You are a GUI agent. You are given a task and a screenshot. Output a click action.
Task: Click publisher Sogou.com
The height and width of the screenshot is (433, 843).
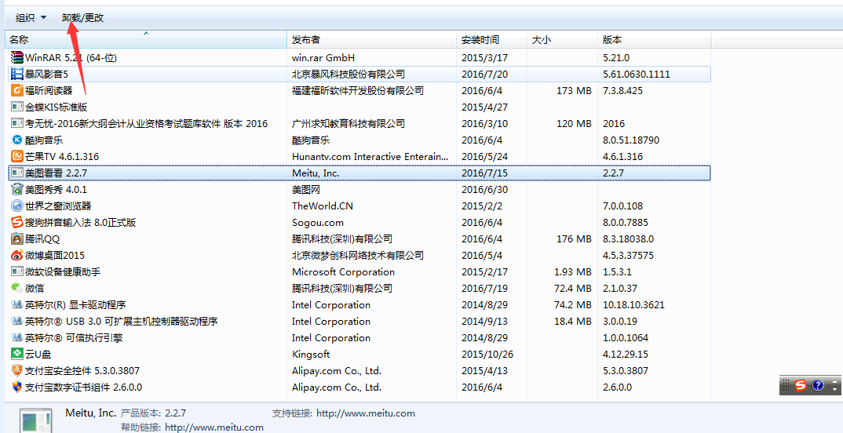(x=318, y=223)
